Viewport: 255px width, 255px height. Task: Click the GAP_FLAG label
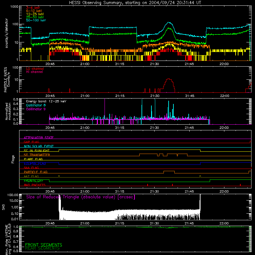[x=31, y=142]
